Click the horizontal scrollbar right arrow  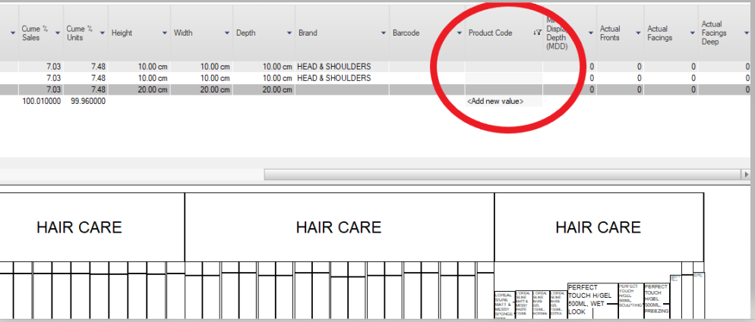[747, 174]
